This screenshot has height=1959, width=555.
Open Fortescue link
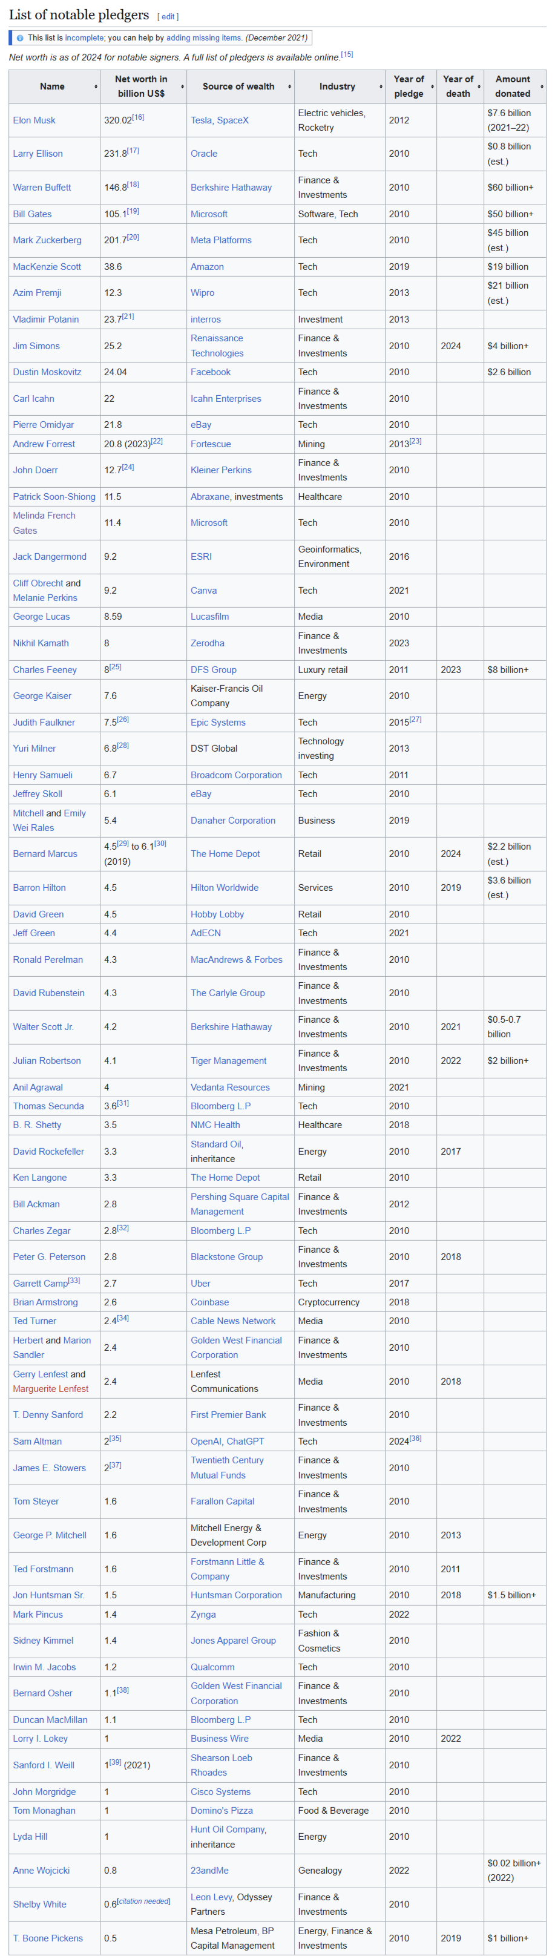211,444
